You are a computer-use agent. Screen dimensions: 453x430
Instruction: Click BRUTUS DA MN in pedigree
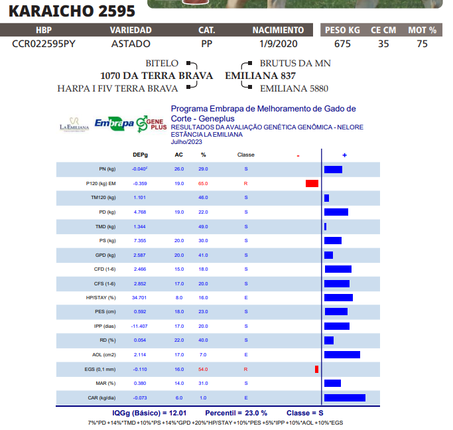click(x=295, y=63)
